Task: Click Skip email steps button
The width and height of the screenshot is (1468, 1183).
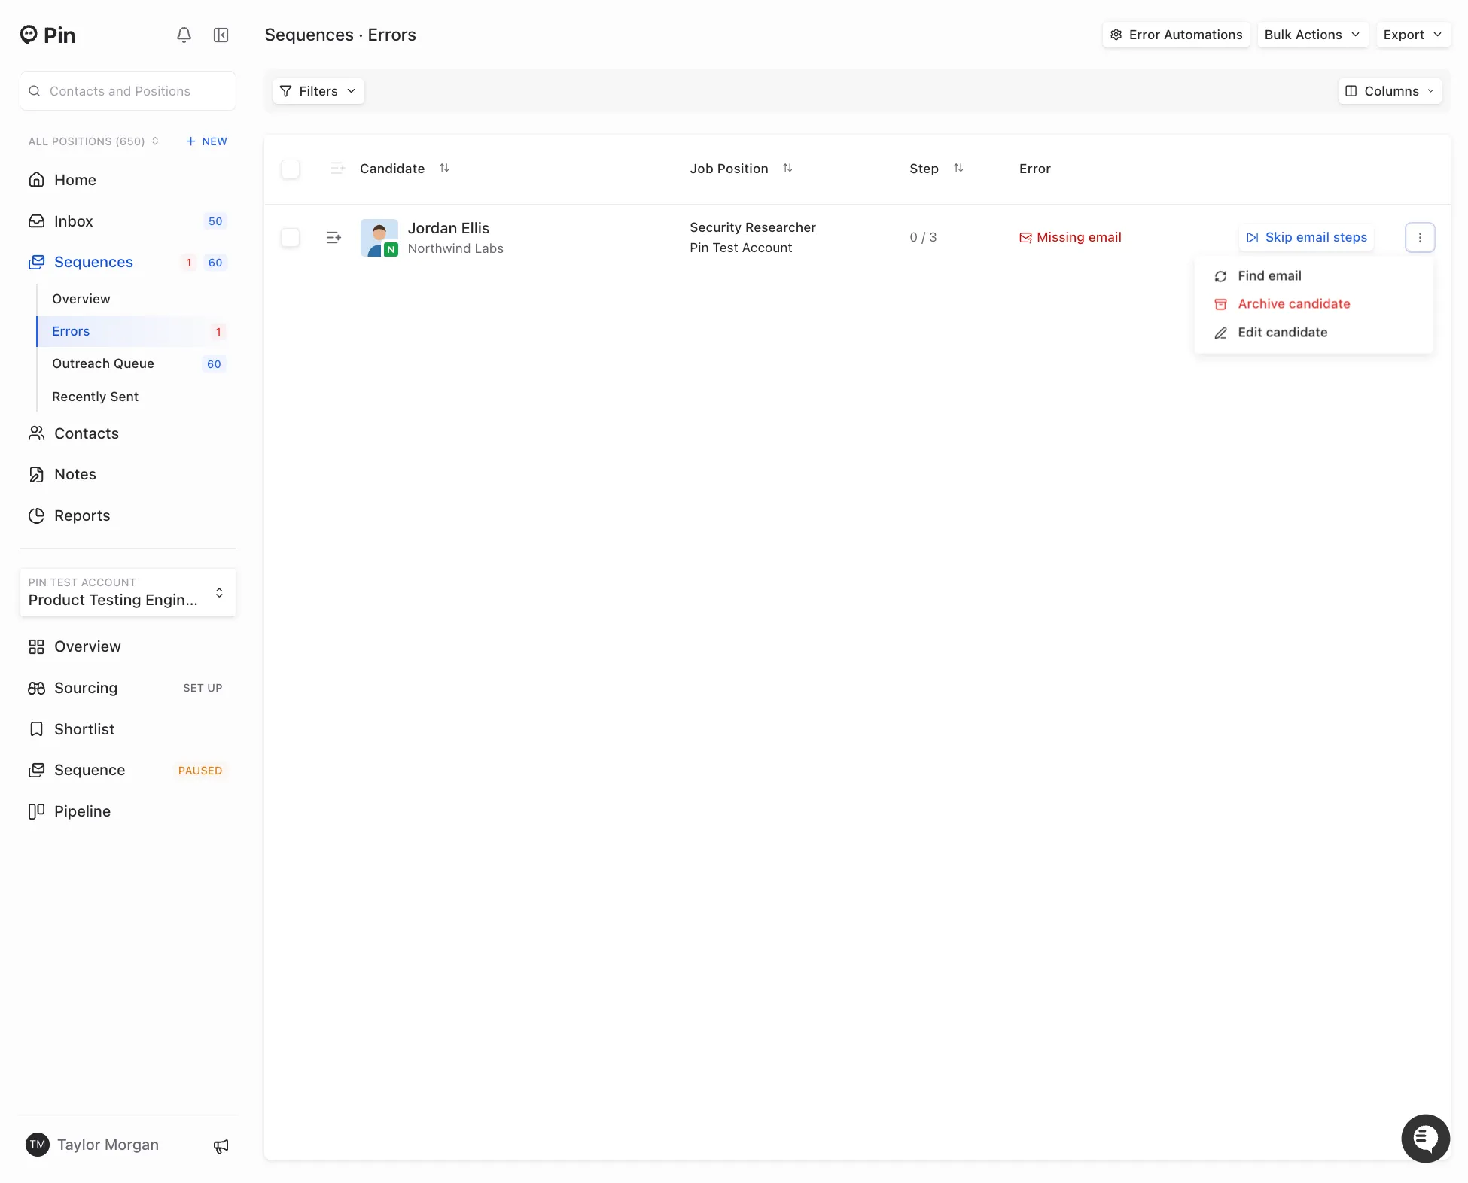Action: pos(1307,237)
